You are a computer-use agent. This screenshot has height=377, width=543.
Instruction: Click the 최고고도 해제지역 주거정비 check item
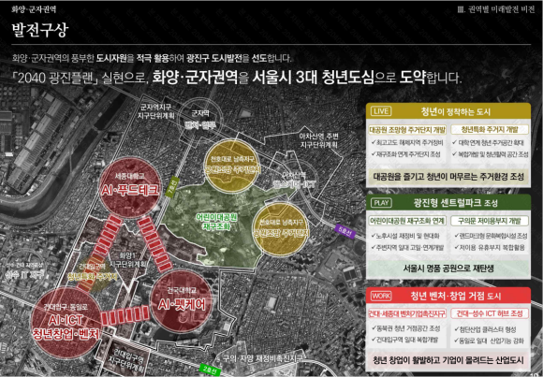click(407, 142)
